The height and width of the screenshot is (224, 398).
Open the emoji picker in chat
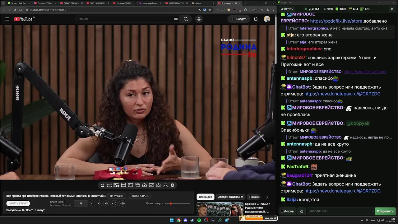tap(302, 211)
